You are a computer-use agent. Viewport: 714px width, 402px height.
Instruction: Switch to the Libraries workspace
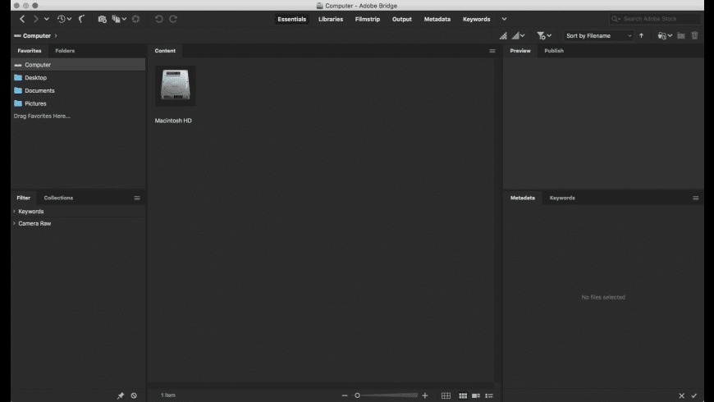[331, 19]
